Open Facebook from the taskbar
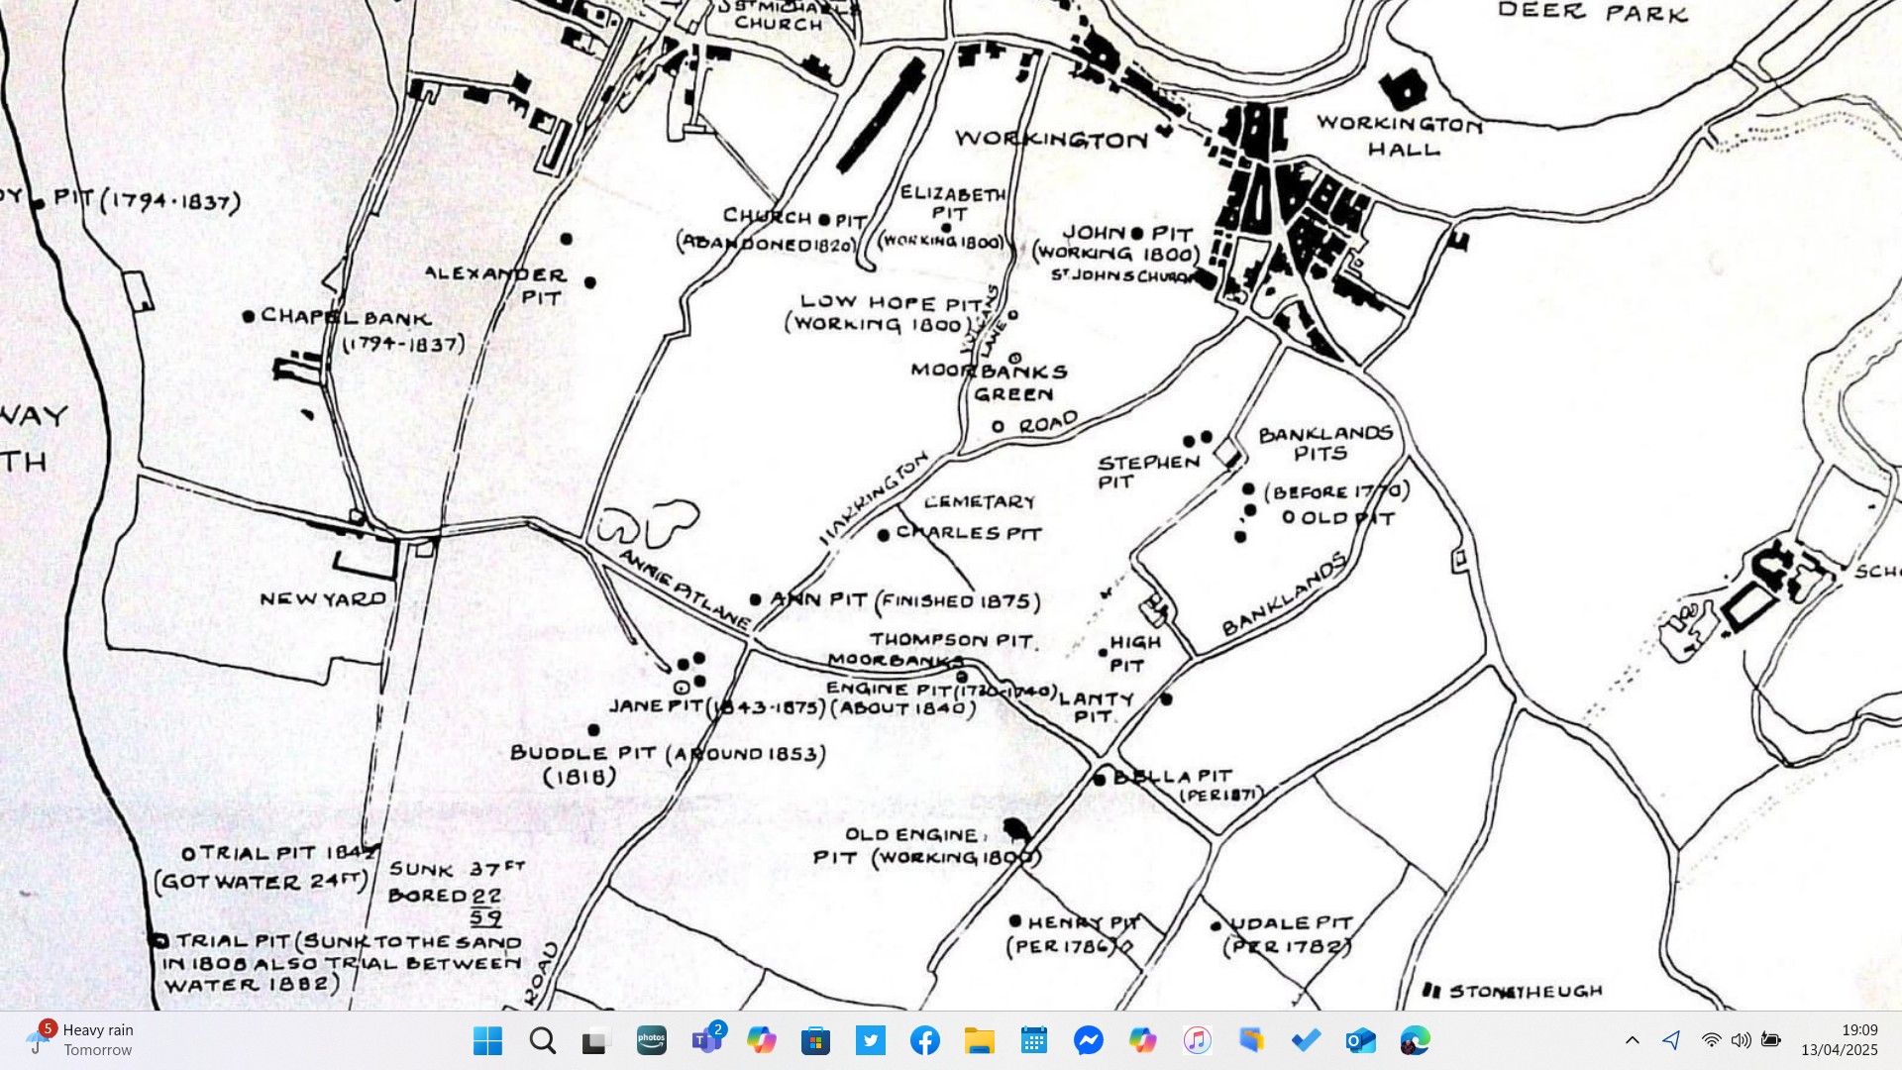This screenshot has width=1902, height=1070. click(x=925, y=1040)
